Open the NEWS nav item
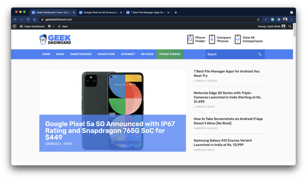Image resolution: width=307 pixels, height=180 pixels. (x=60, y=54)
